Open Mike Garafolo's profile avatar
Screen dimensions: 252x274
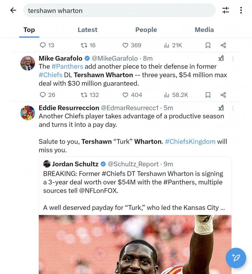pyautogui.click(x=28, y=63)
